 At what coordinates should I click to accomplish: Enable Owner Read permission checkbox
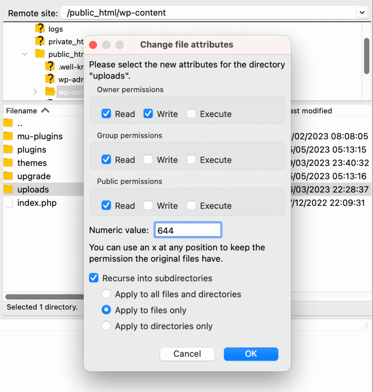106,113
